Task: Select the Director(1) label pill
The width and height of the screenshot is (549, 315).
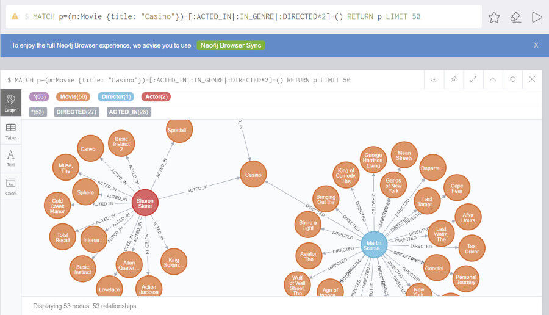Action: (116, 96)
